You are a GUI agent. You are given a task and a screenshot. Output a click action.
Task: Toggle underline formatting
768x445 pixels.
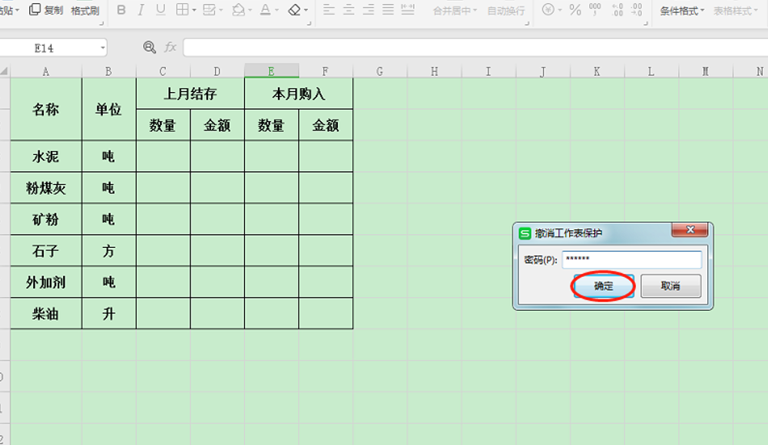pos(161,10)
